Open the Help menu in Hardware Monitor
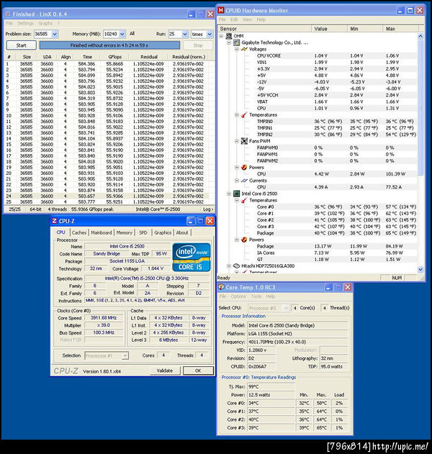This screenshot has height=454, width=432. point(261,19)
